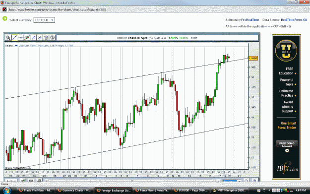Switch to EUR/USD Page taskbar window
This screenshot has width=310, height=194.
pos(190,191)
